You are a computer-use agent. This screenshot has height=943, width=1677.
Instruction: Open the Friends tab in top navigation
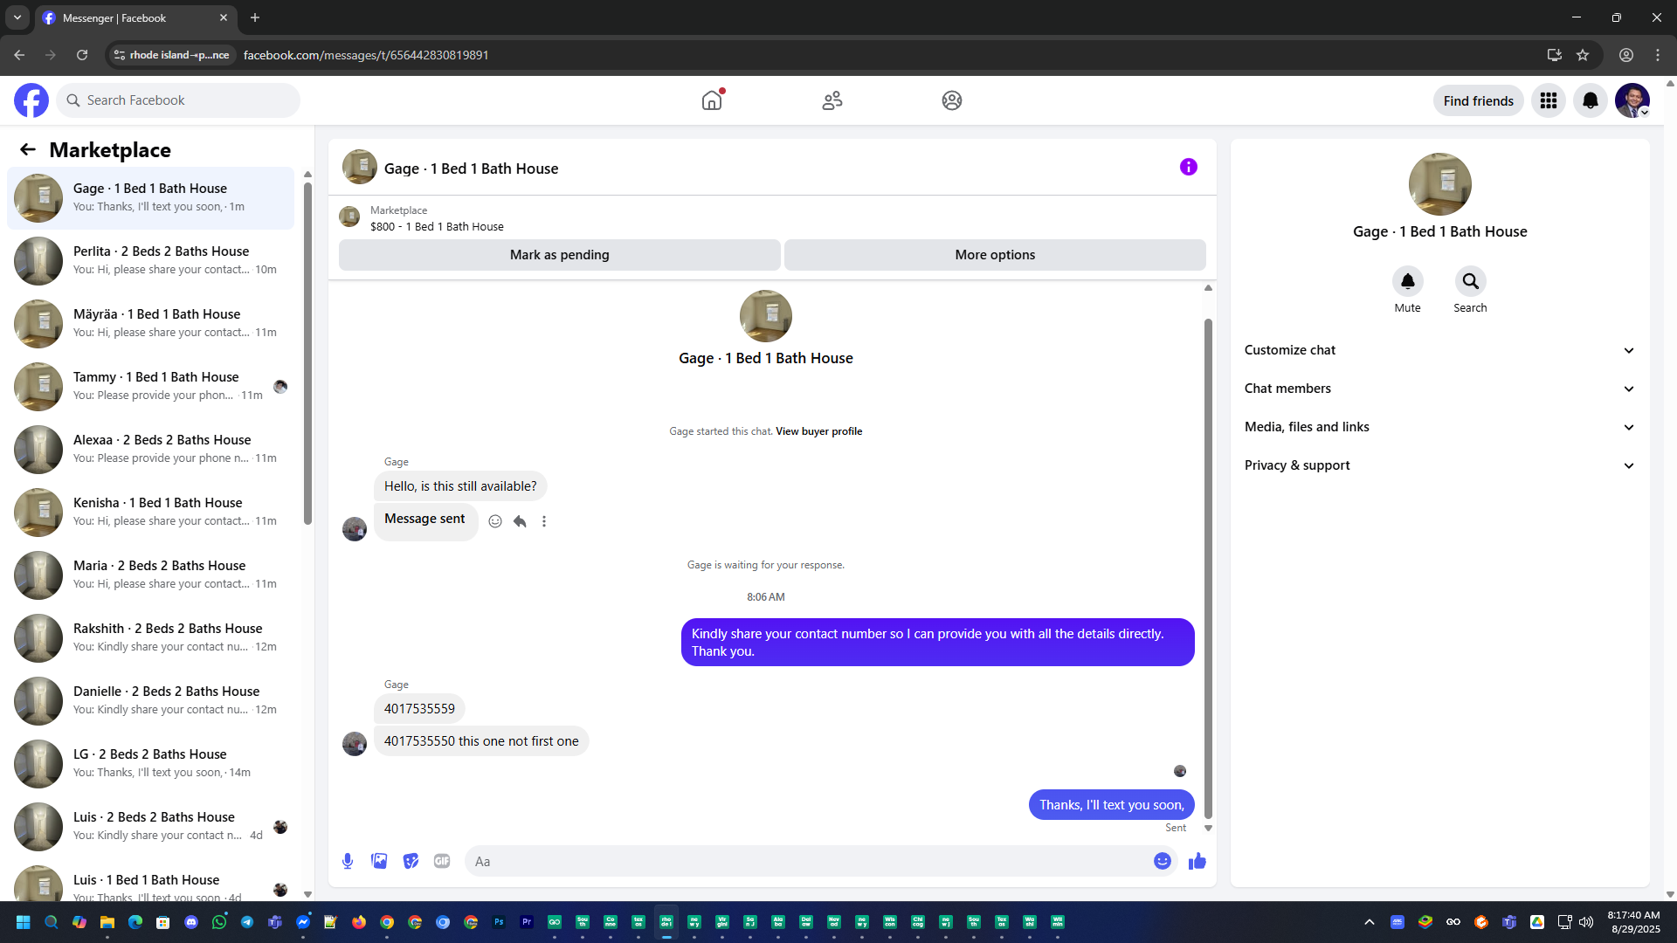pos(832,100)
